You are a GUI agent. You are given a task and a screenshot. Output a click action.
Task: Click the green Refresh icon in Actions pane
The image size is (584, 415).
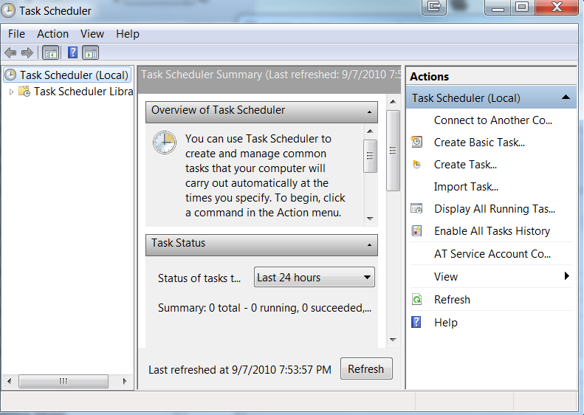(416, 300)
